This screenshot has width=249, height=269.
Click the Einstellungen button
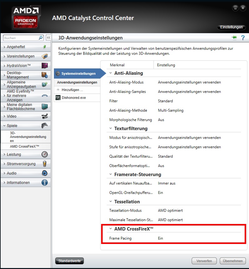click(x=232, y=27)
